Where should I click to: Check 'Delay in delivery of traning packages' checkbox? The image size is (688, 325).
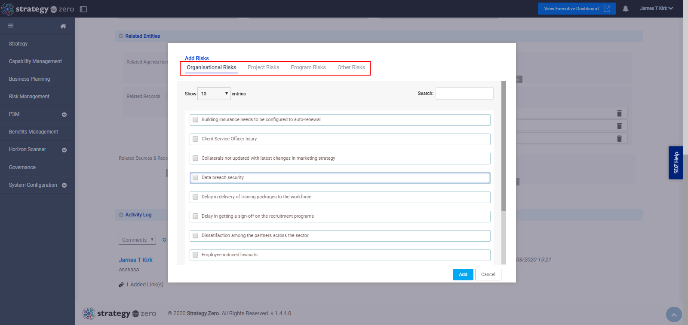196,197
